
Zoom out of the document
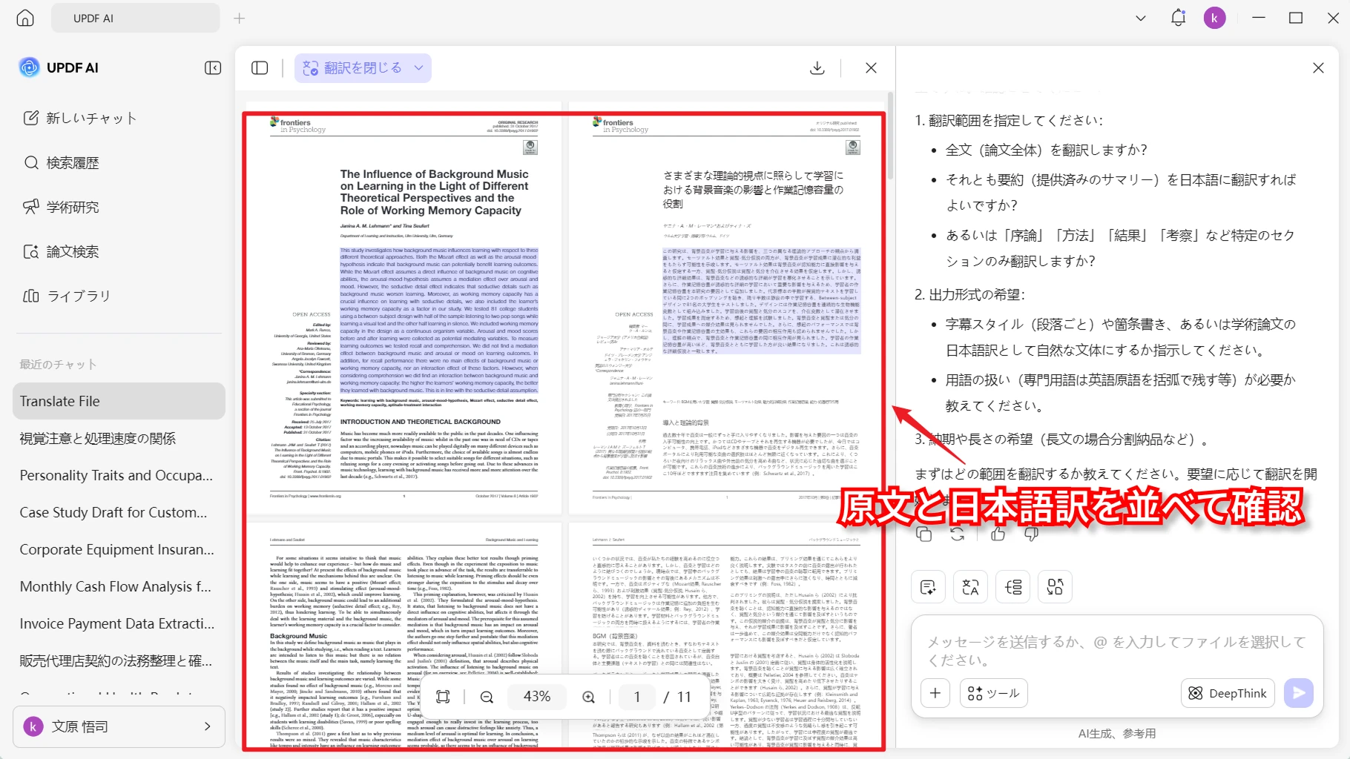pyautogui.click(x=487, y=697)
